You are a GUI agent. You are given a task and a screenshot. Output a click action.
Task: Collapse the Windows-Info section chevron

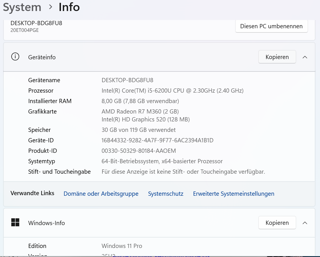pos(305,223)
